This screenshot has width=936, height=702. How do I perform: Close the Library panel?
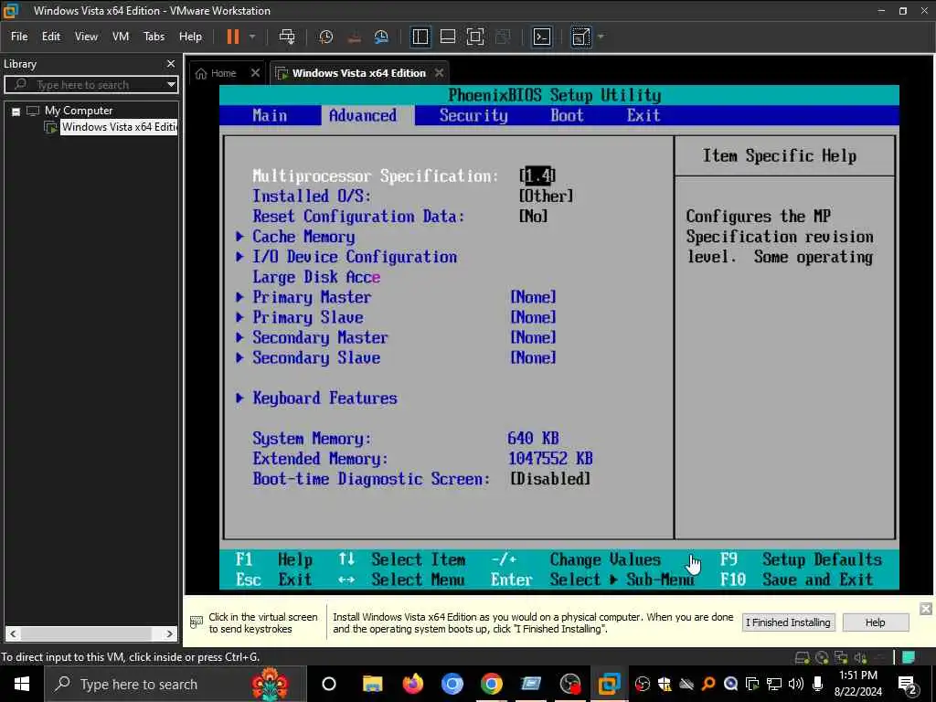(x=171, y=63)
